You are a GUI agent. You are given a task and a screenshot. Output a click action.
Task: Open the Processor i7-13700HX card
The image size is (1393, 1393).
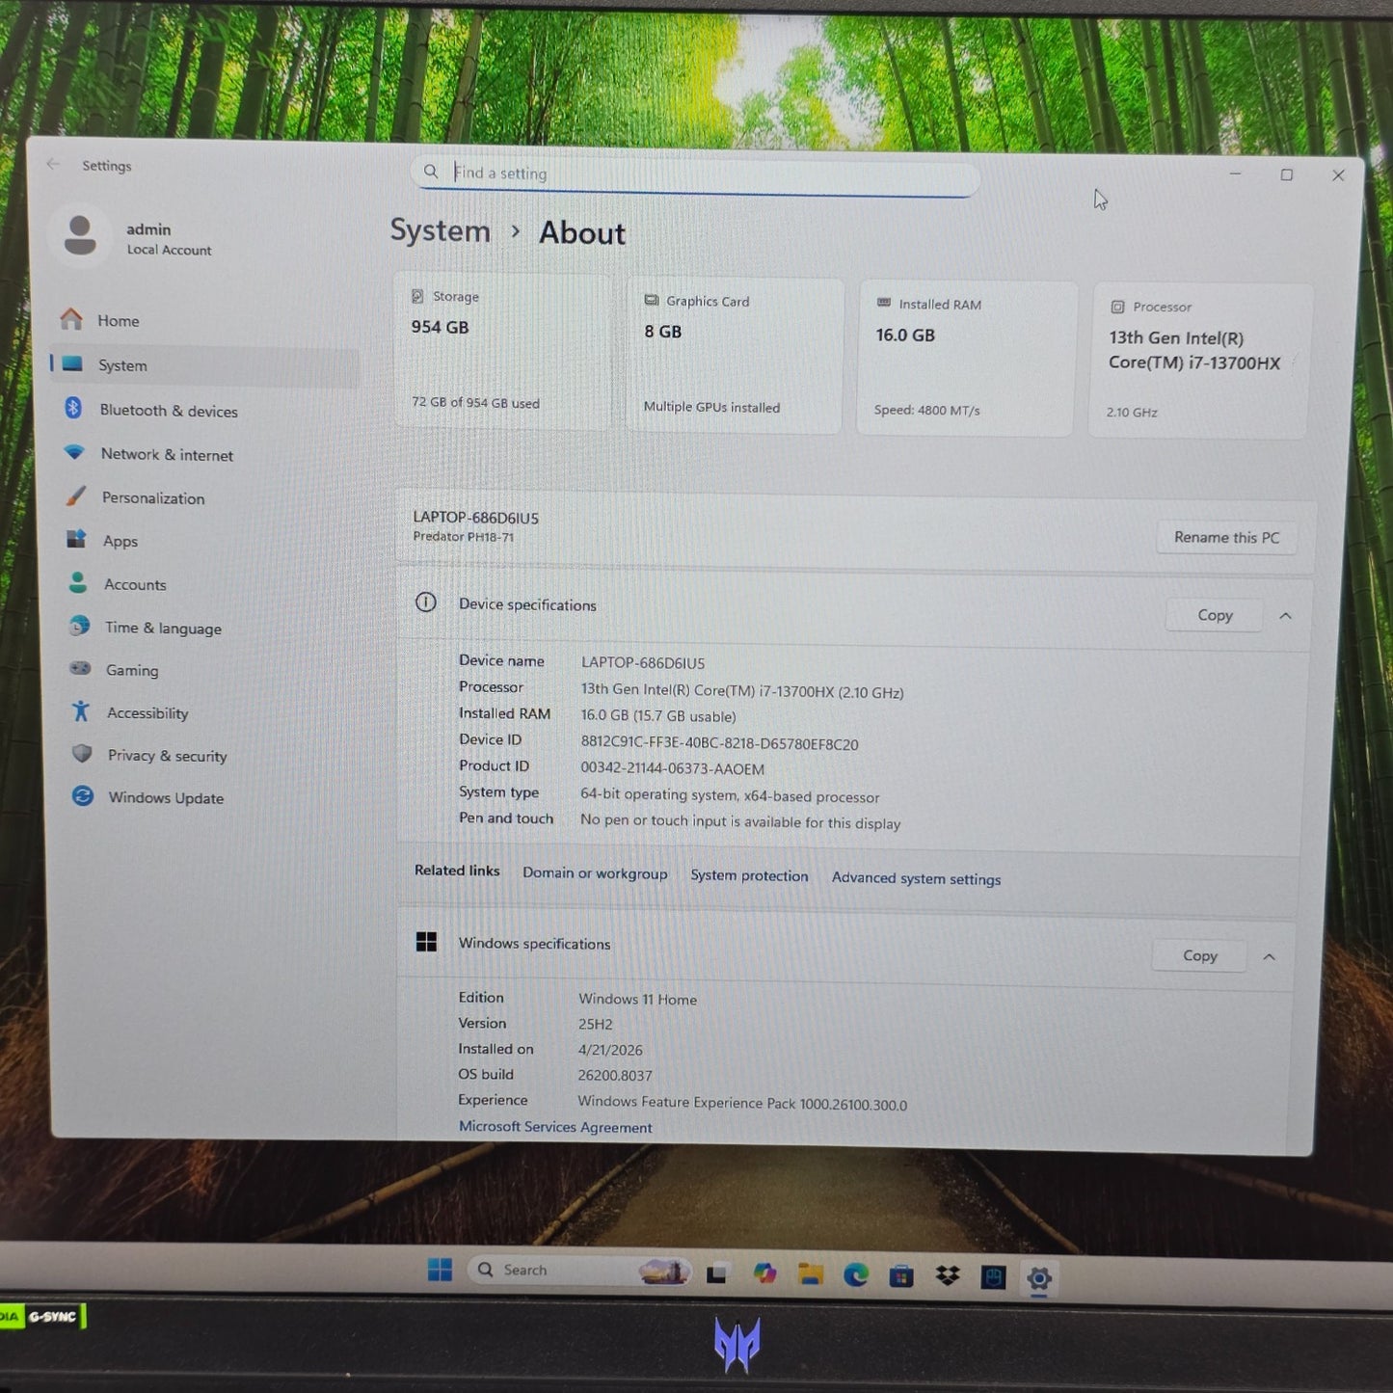tap(1200, 362)
